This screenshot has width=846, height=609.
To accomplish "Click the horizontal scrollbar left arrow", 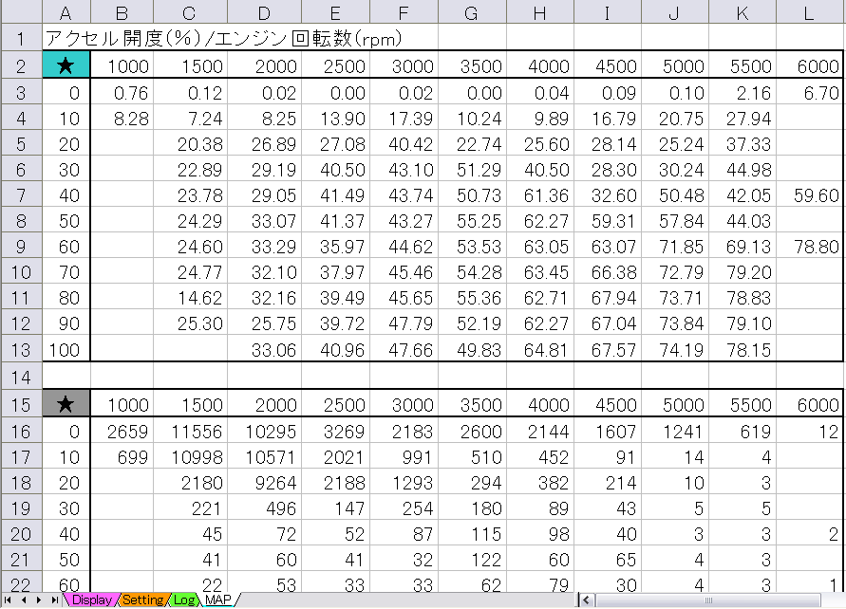I will click(x=587, y=600).
